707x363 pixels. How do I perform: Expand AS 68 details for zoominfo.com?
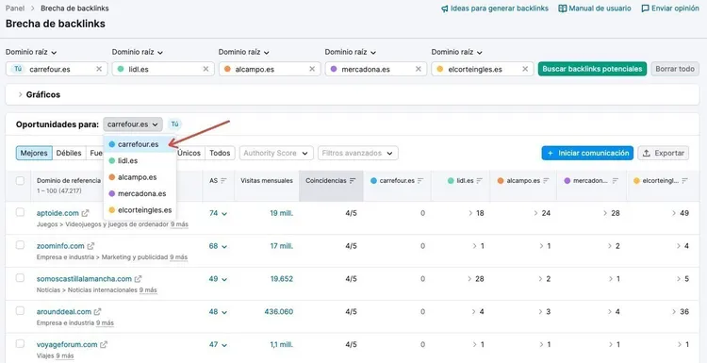(219, 246)
